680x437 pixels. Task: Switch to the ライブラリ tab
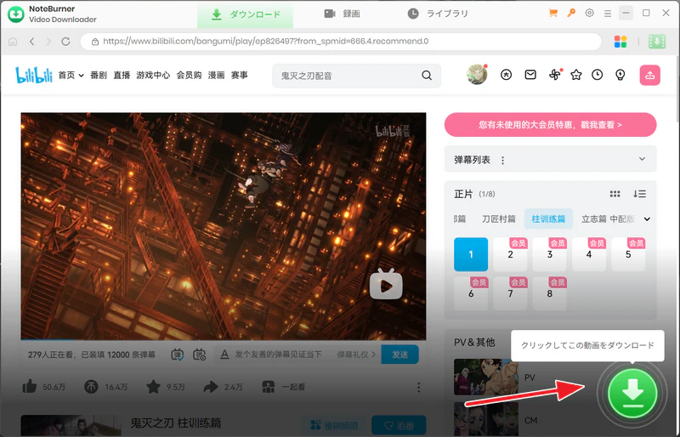(x=438, y=14)
